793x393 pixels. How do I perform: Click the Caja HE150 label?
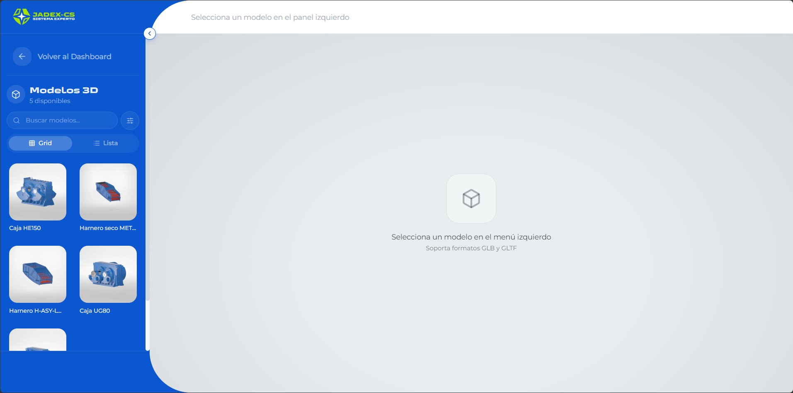[x=25, y=228]
